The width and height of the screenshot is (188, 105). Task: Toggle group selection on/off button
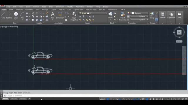coord(157,20)
